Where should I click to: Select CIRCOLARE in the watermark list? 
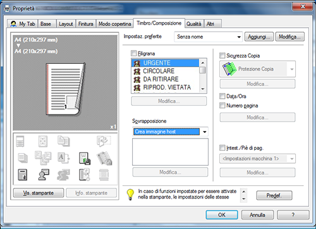166,71
